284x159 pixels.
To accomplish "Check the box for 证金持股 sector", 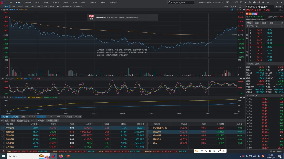I will [x=150, y=135].
